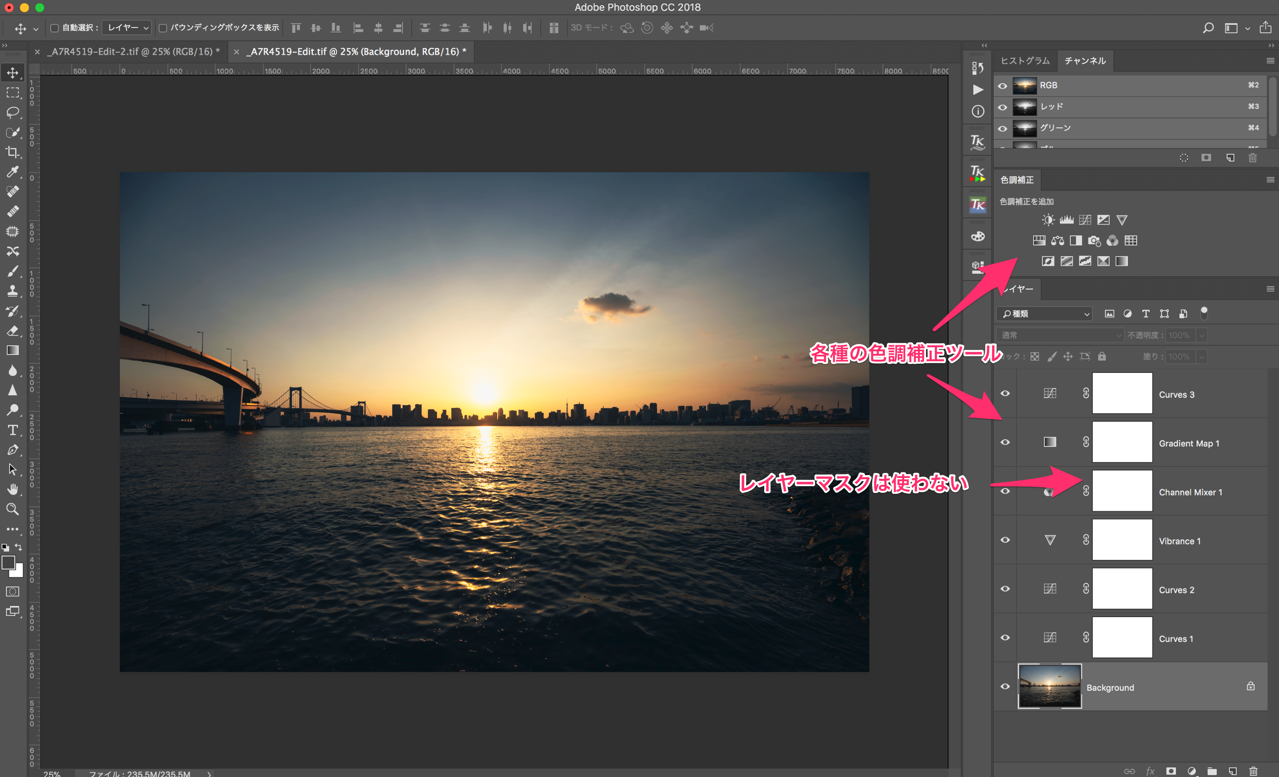1279x777 pixels.
Task: Add a Vibrance adjustment from the adjustments panel
Action: pos(1122,220)
